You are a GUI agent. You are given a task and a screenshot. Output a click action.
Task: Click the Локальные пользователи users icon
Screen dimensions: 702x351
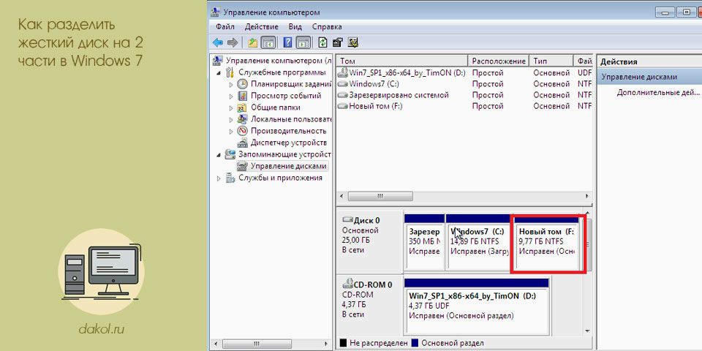coord(242,119)
